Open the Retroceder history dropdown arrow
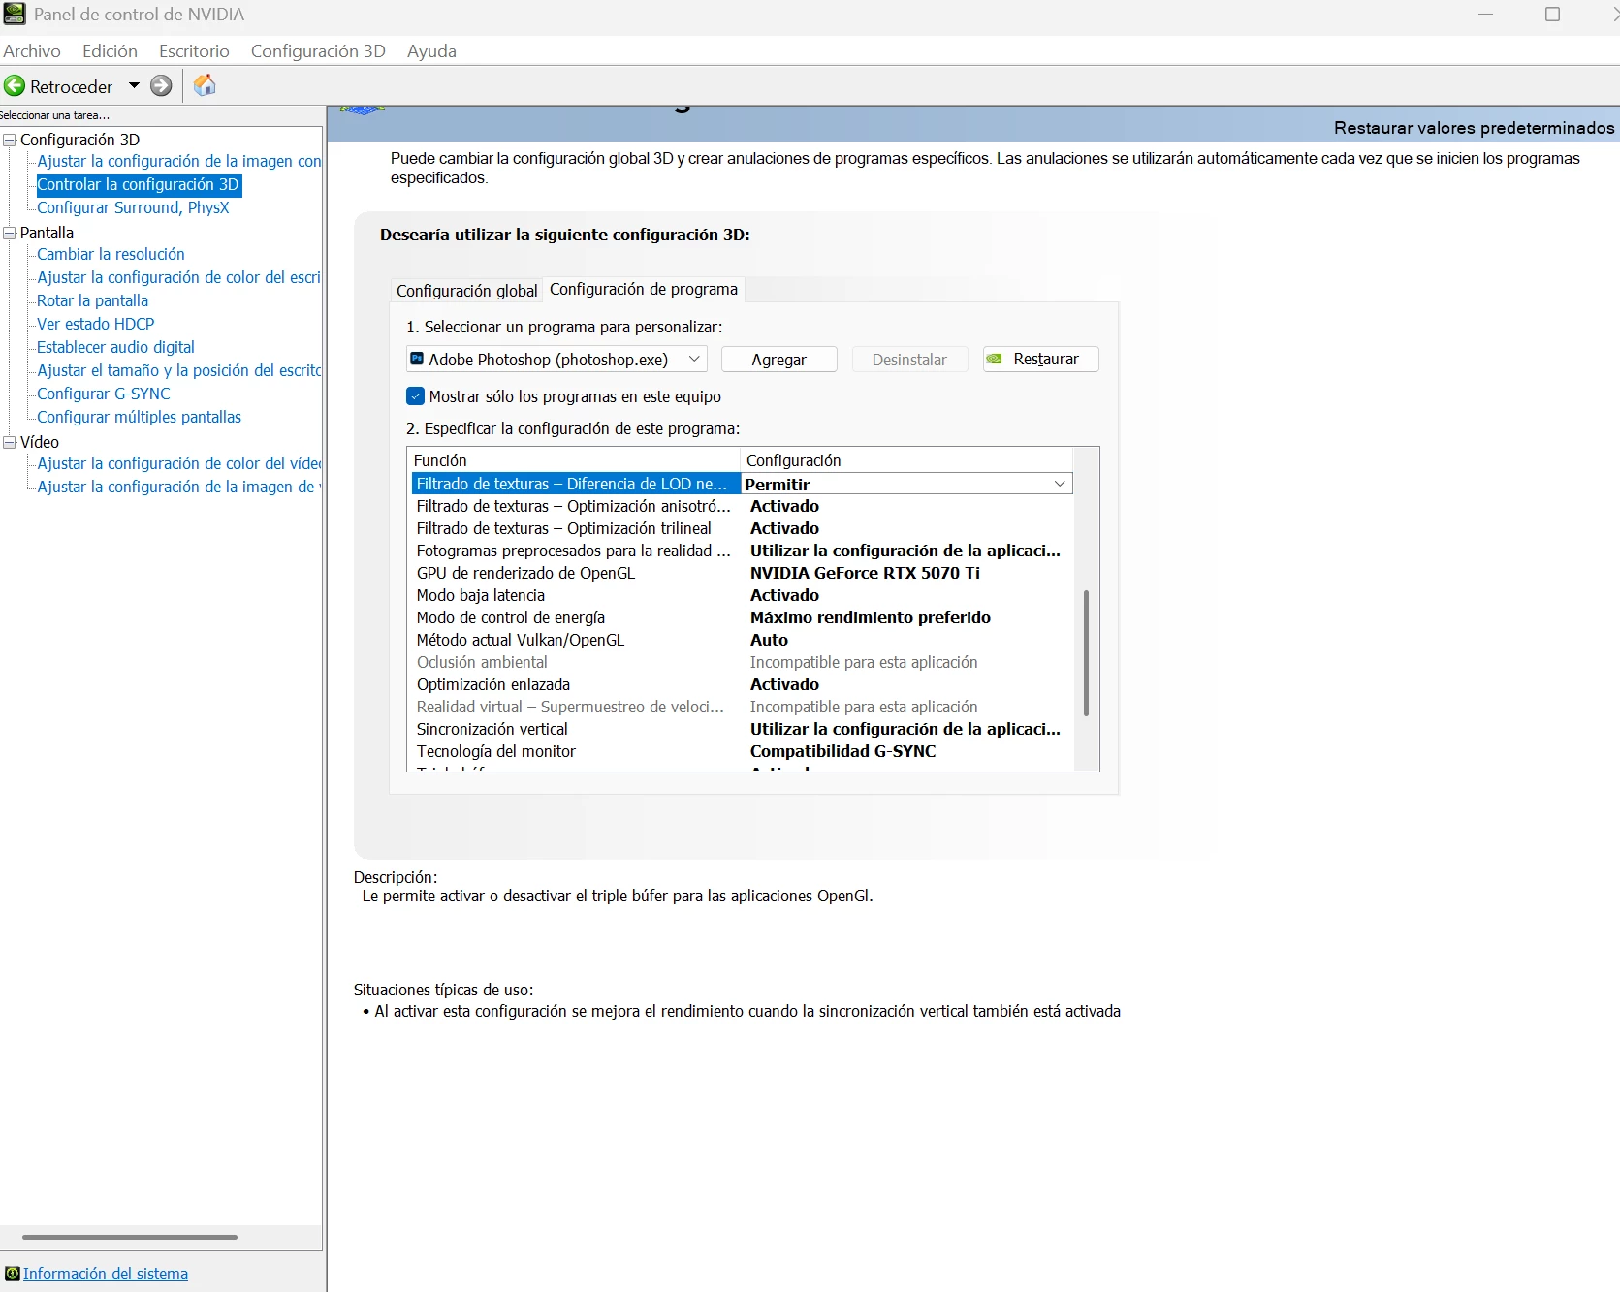The height and width of the screenshot is (1292, 1620). (134, 86)
